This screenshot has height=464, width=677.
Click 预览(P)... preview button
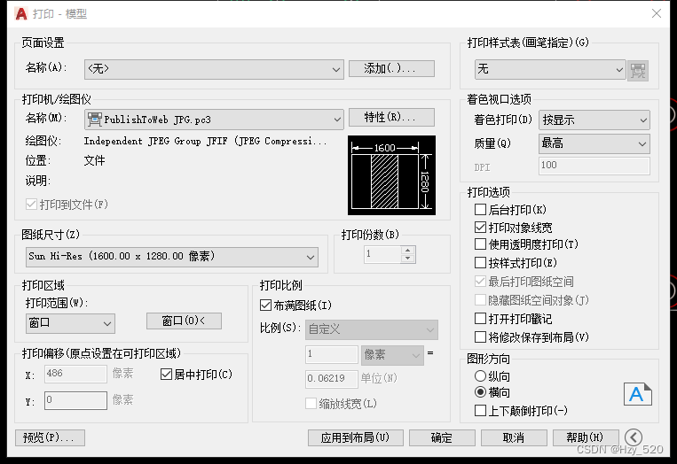click(x=50, y=437)
